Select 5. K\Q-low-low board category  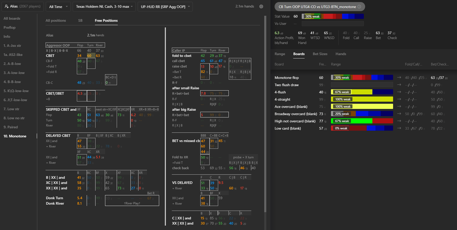point(16,91)
